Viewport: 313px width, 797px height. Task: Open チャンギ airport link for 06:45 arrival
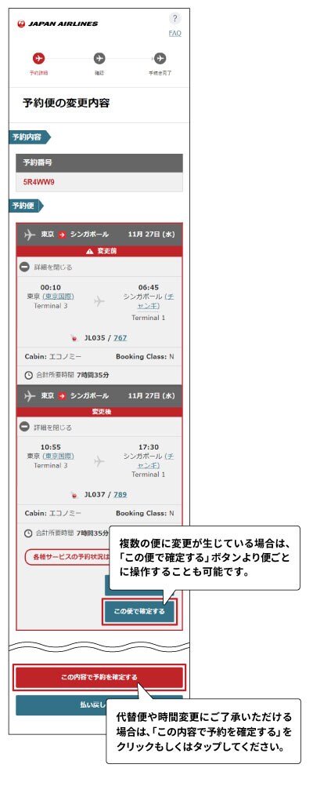[156, 301]
